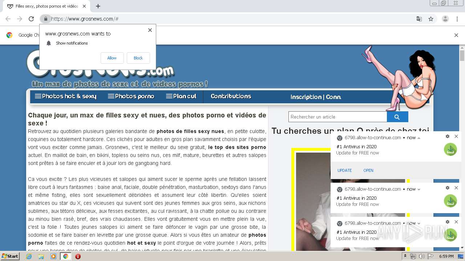The width and height of the screenshot is (465, 261).
Task: Dismiss the notification permission popup
Action: tap(150, 30)
